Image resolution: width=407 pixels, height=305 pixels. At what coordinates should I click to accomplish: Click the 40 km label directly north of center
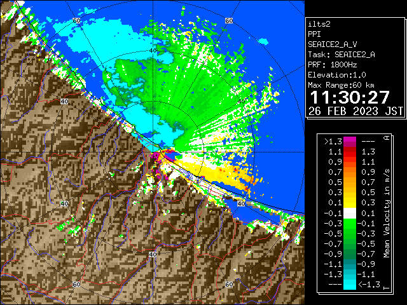point(153,51)
